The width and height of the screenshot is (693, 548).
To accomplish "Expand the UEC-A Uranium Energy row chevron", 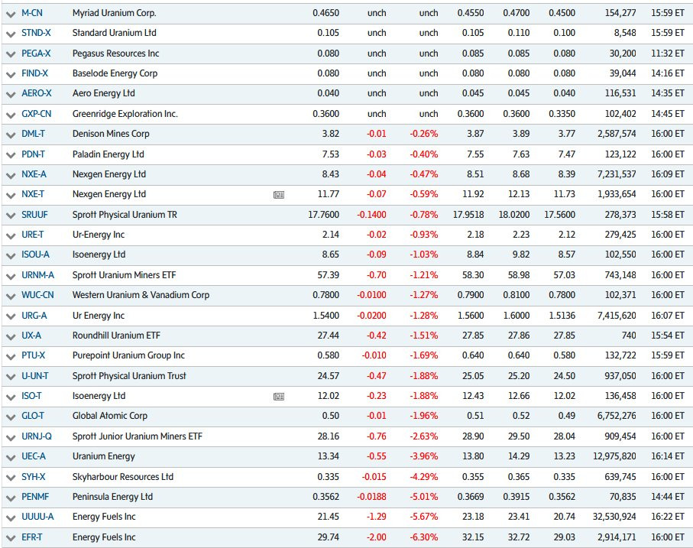I will (11, 457).
